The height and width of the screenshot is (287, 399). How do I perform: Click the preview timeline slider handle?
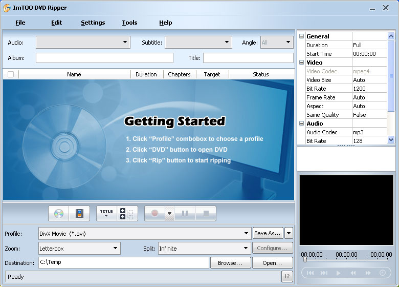pos(305,260)
